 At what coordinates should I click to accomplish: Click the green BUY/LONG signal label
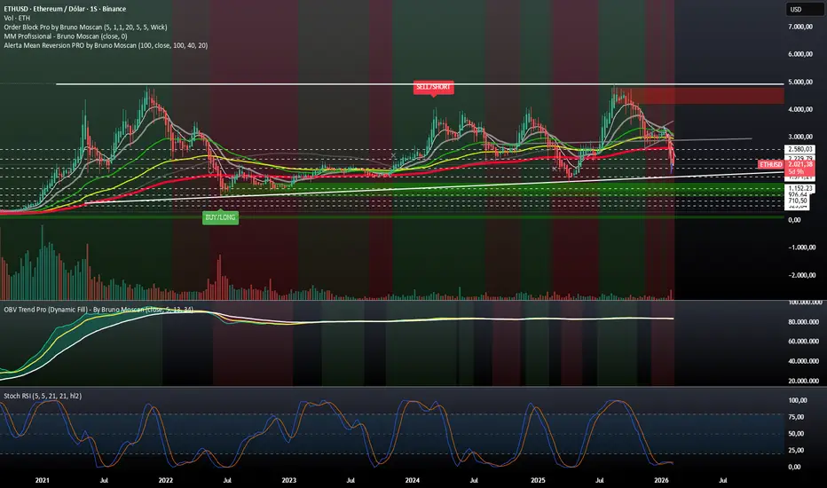point(220,217)
